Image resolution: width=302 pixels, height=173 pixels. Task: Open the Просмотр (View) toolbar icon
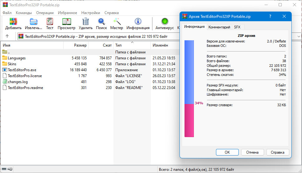pos(66,22)
